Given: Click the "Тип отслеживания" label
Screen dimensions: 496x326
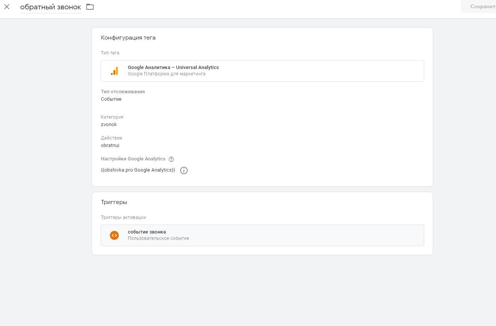Looking at the screenshot, I should click(x=123, y=92).
